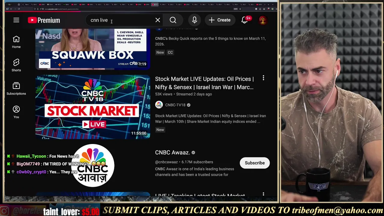Image resolution: width=384 pixels, height=216 pixels.
Task: Click the CC badge under Squawk Box
Action: (170, 52)
